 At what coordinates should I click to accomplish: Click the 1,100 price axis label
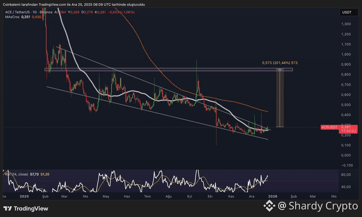[x=346, y=44]
